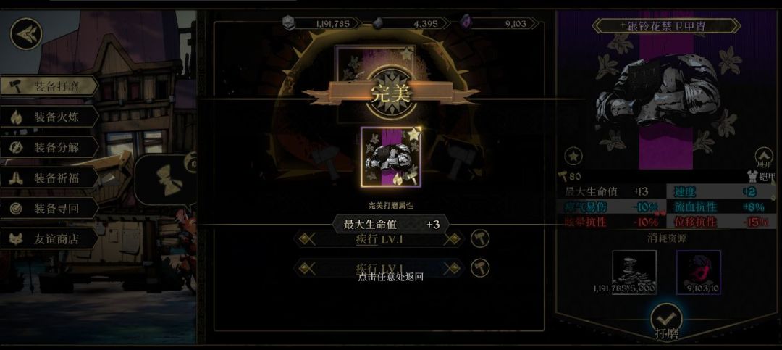Click the hammer icon beside second 疾行 LV.1
The width and height of the screenshot is (782, 350).
point(480,268)
